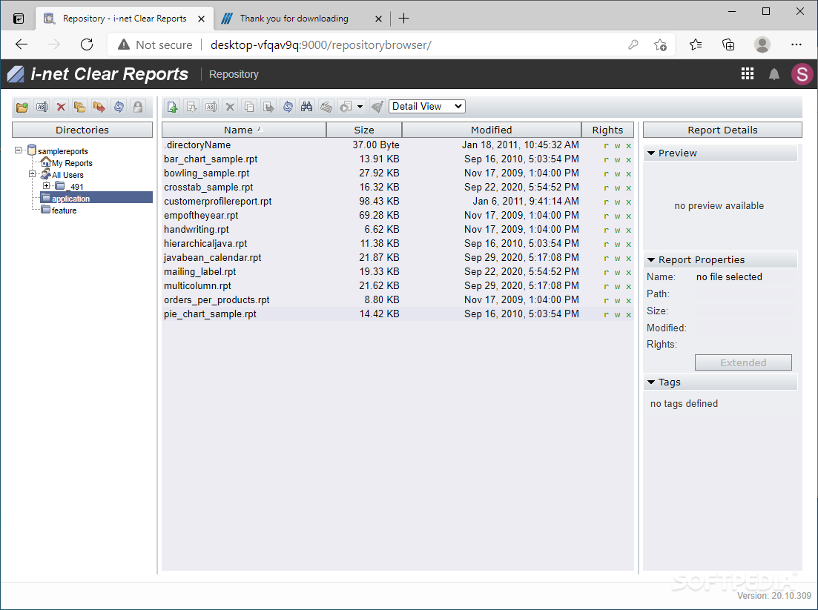The height and width of the screenshot is (610, 818).
Task: Click the execute report icon
Action: click(x=346, y=107)
